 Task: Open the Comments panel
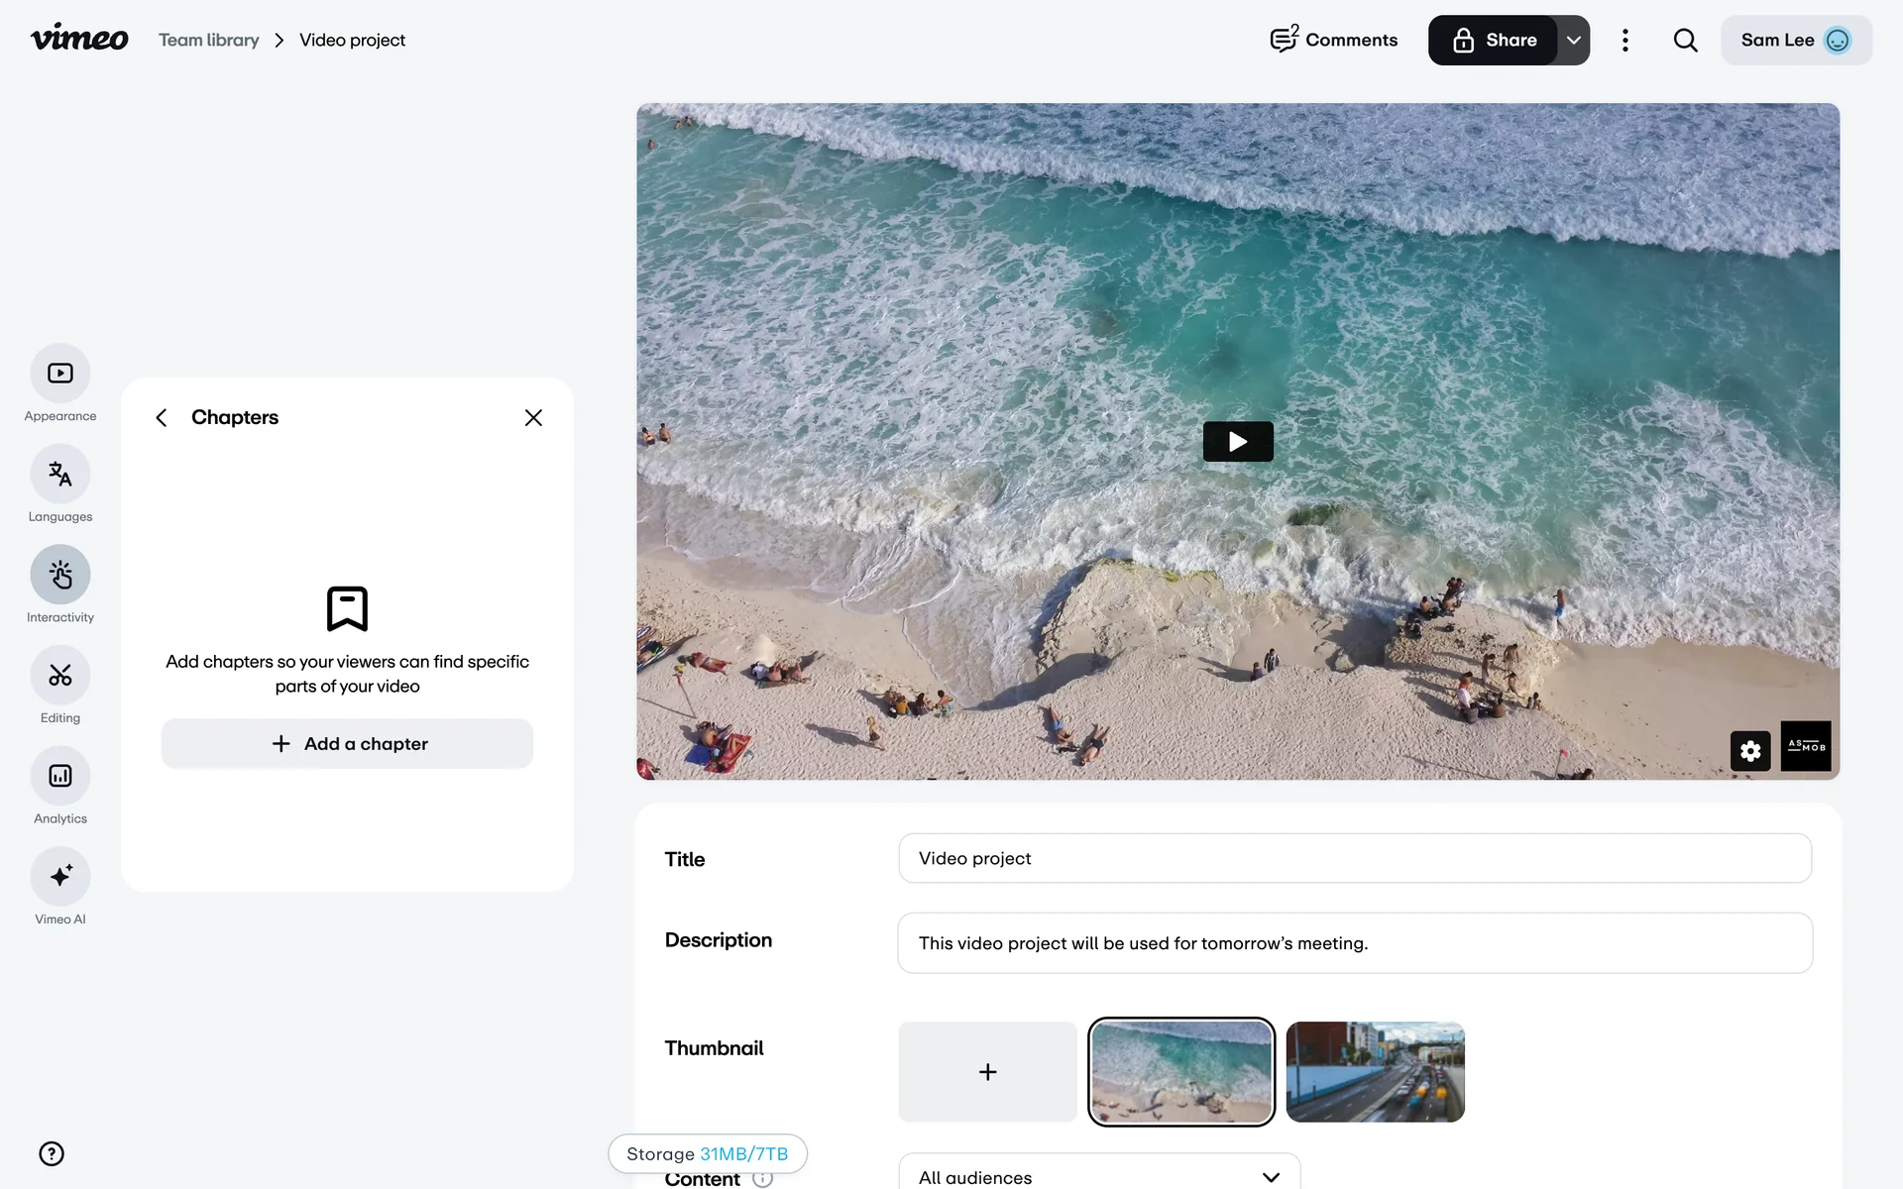(1333, 41)
